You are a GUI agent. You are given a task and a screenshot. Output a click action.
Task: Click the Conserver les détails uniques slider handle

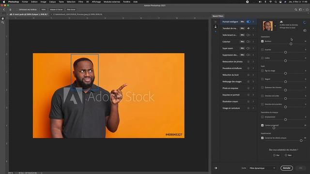pyautogui.click(x=301, y=141)
